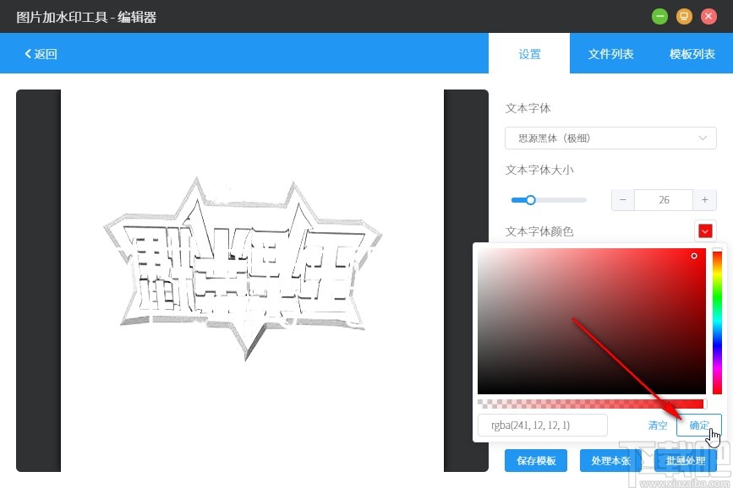Image resolution: width=733 pixels, height=488 pixels.
Task: Click the 保存模板 button
Action: [535, 460]
